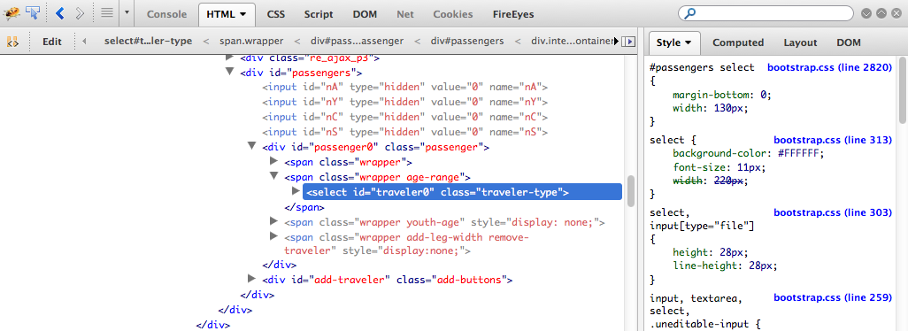Screen dimensions: 908x331
Task: Open bootstrap.css (line 2820) link
Action: (x=829, y=67)
